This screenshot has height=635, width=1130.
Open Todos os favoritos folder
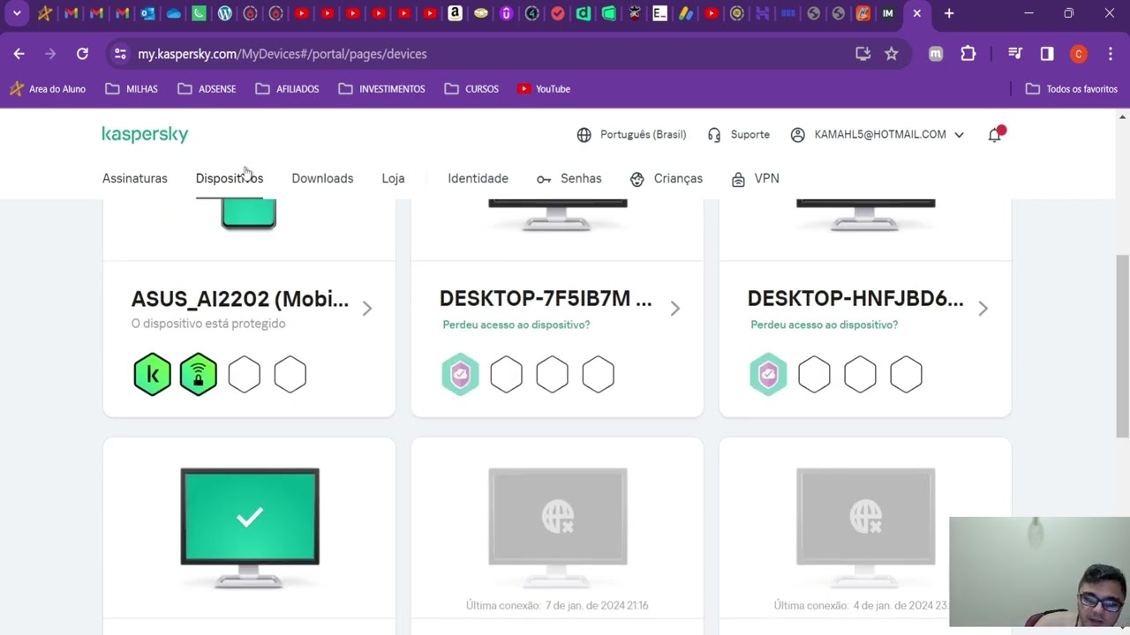[x=1071, y=89]
